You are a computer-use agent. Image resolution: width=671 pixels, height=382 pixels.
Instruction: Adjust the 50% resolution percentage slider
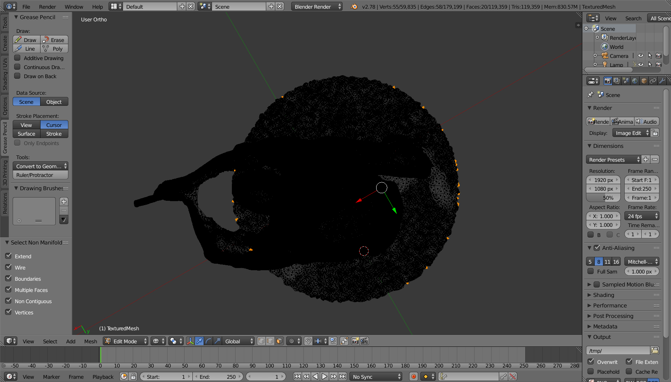coord(603,198)
